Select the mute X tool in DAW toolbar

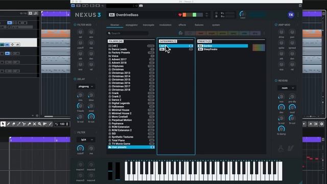(x=34, y=124)
